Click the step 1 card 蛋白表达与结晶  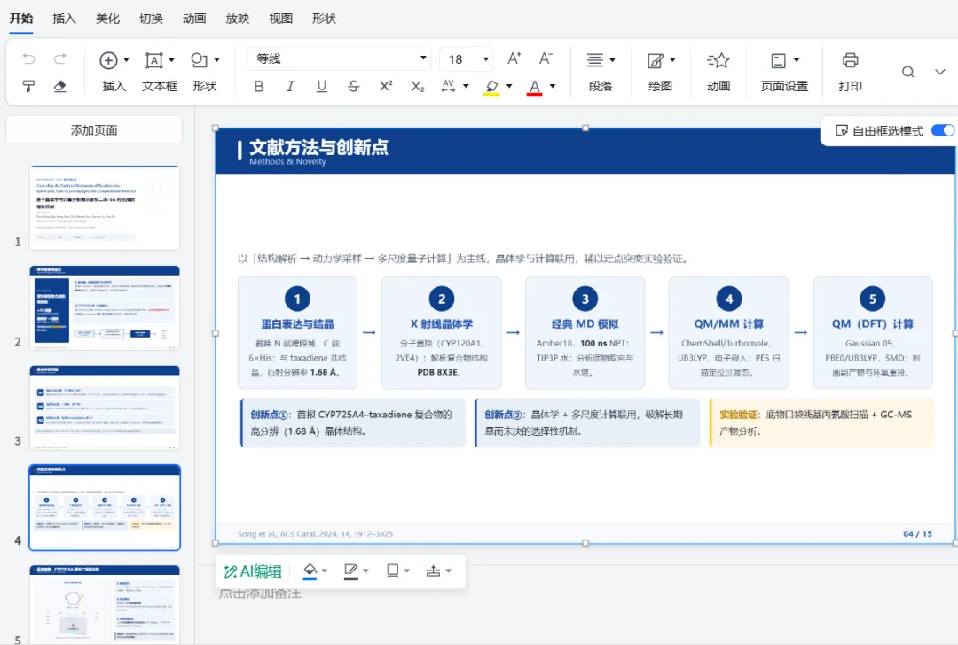click(x=297, y=332)
